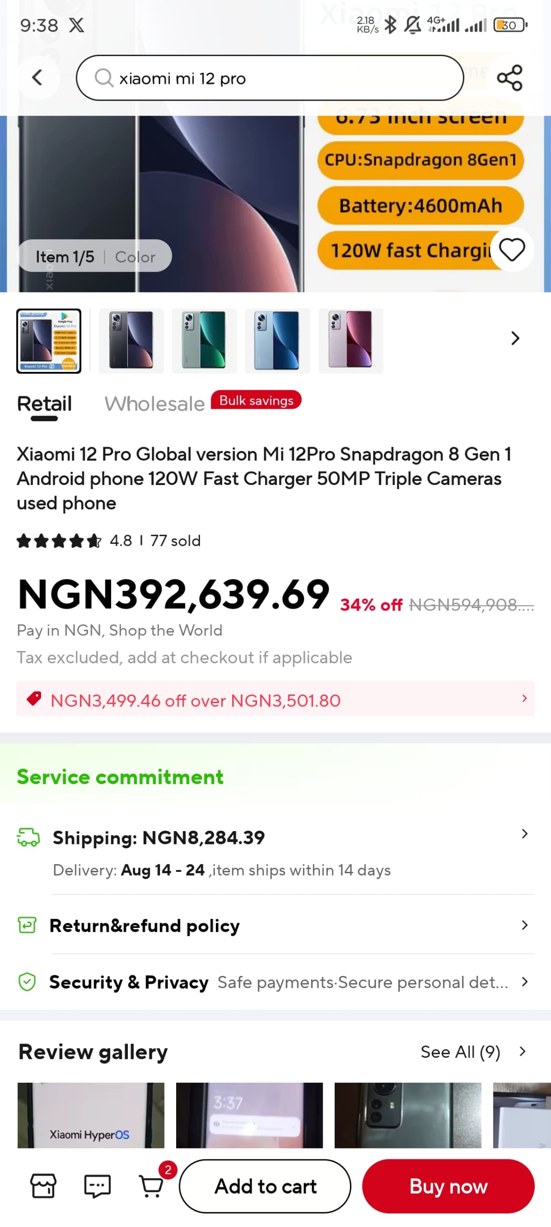Expand more color options arrow
Viewport: 551px width, 1227px height.
(x=515, y=338)
